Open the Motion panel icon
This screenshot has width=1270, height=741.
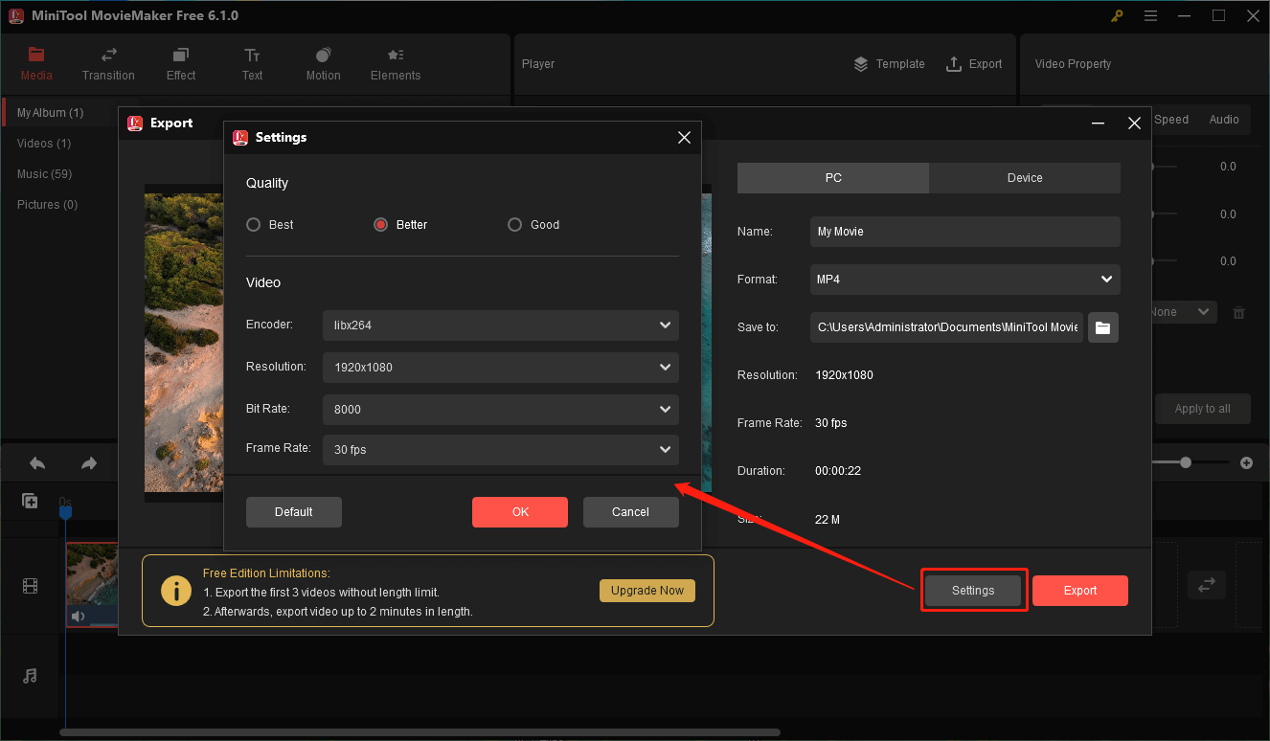pos(323,55)
